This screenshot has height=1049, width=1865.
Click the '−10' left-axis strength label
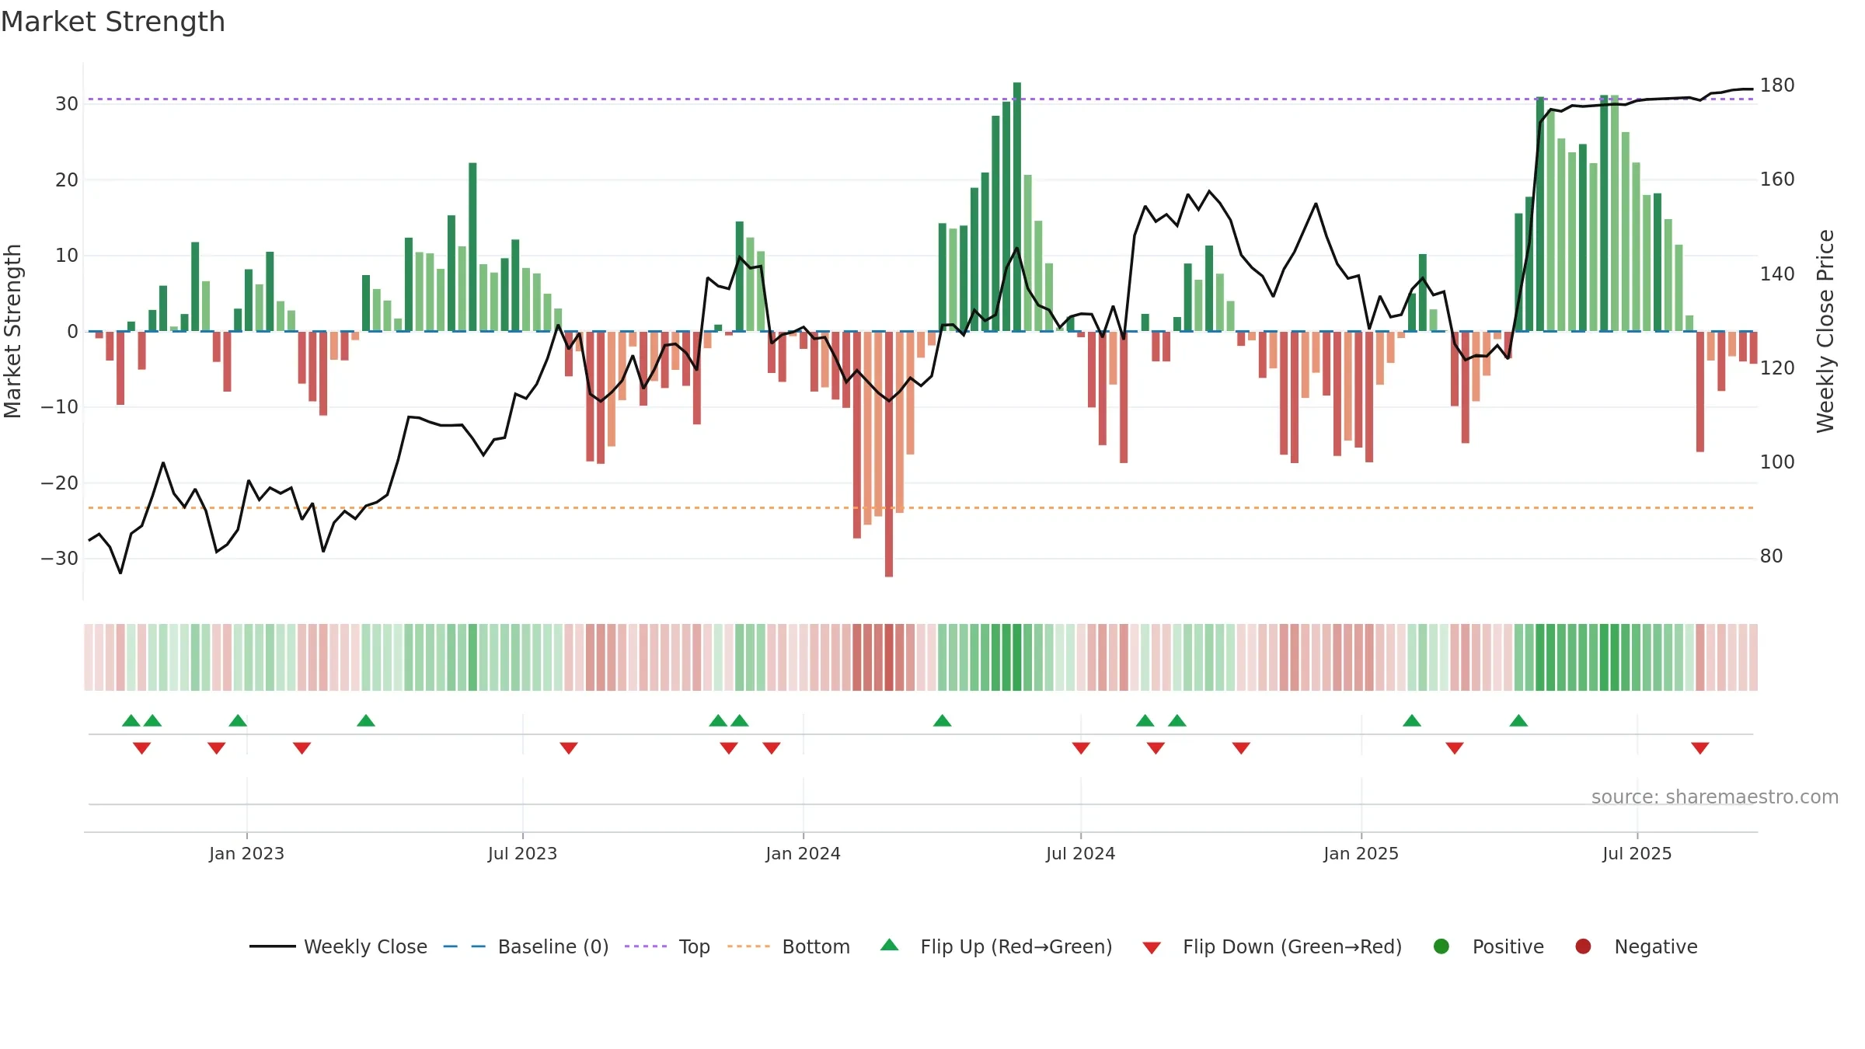tap(60, 407)
